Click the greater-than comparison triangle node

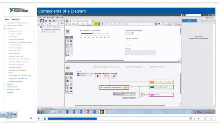[131, 87]
